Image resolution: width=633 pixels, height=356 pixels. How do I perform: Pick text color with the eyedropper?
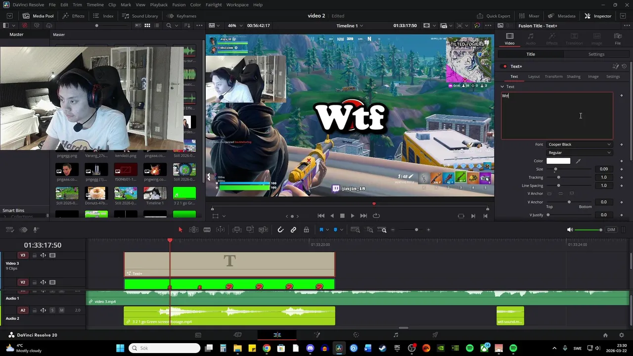578,161
